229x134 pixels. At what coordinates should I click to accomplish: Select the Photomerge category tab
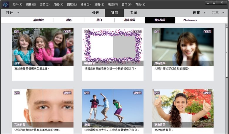190,20
